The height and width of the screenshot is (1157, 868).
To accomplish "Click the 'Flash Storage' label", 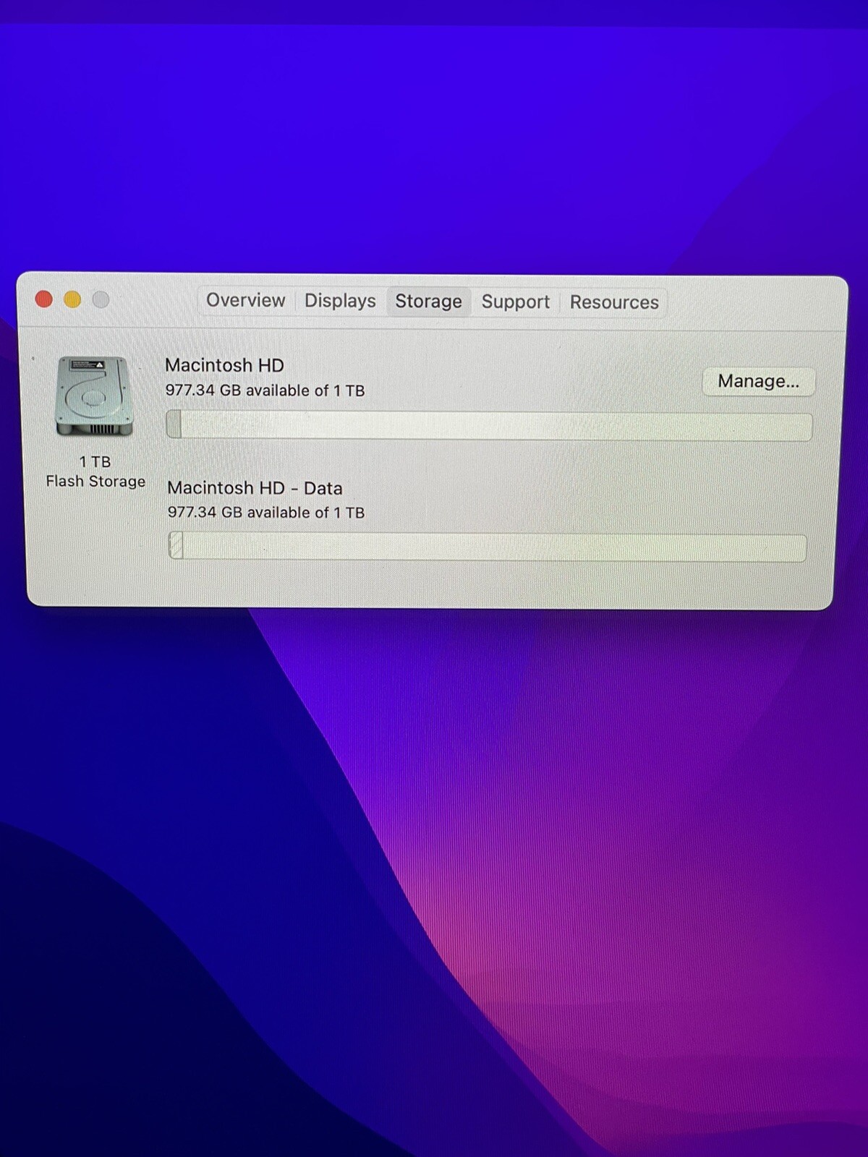I will [95, 482].
